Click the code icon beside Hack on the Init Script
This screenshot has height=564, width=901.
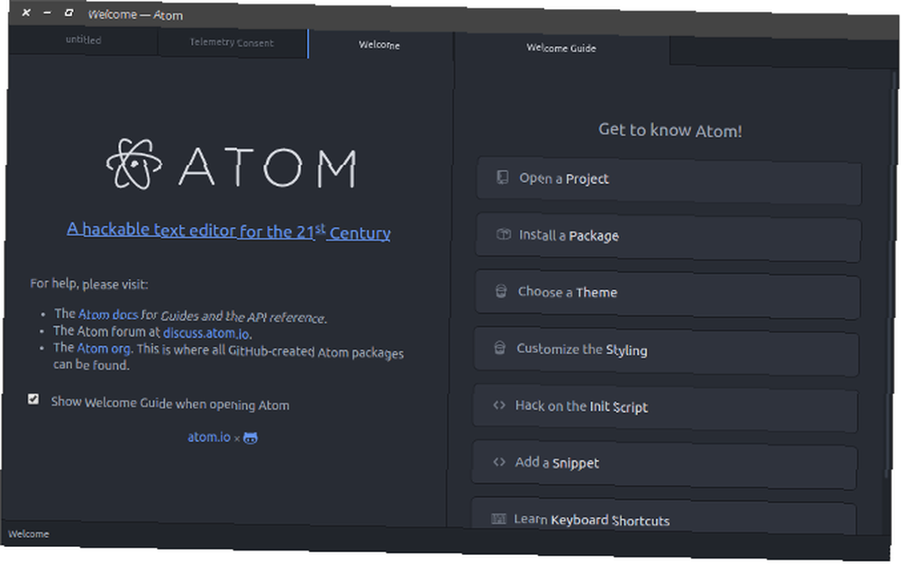499,405
